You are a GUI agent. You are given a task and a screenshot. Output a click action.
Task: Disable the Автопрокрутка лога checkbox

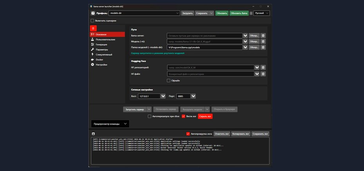click(188, 134)
